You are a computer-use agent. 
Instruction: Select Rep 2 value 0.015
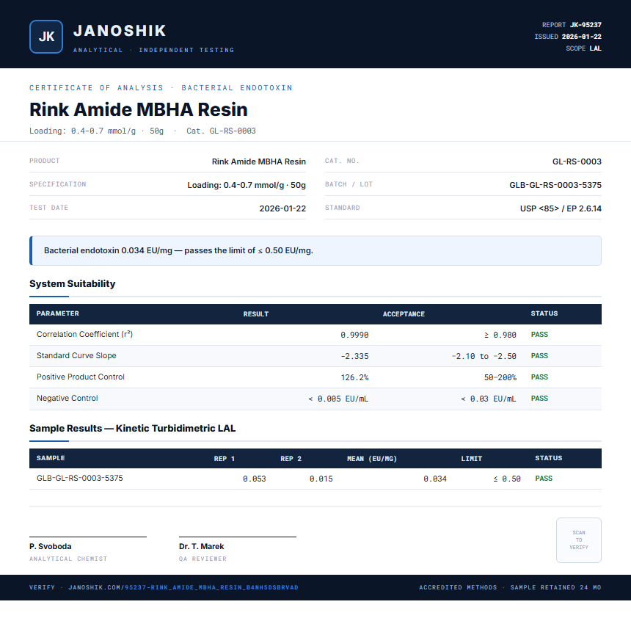(321, 479)
